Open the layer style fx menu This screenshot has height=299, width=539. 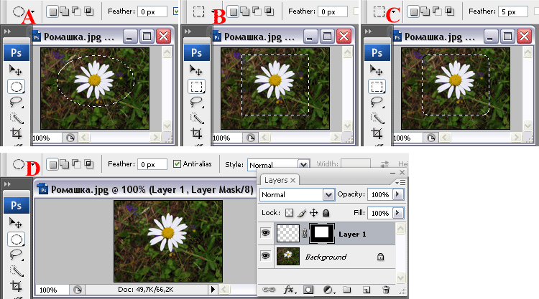[x=290, y=290]
